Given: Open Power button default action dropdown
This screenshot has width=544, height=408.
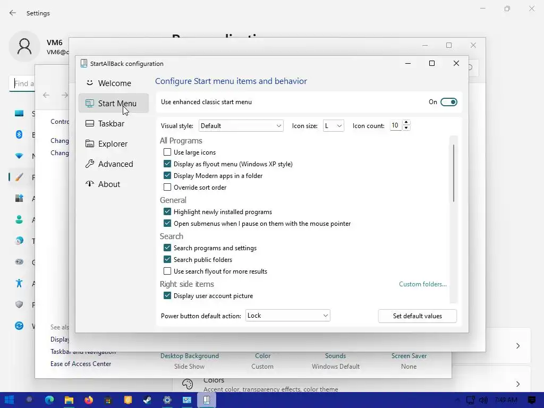Looking at the screenshot, I should (287, 316).
